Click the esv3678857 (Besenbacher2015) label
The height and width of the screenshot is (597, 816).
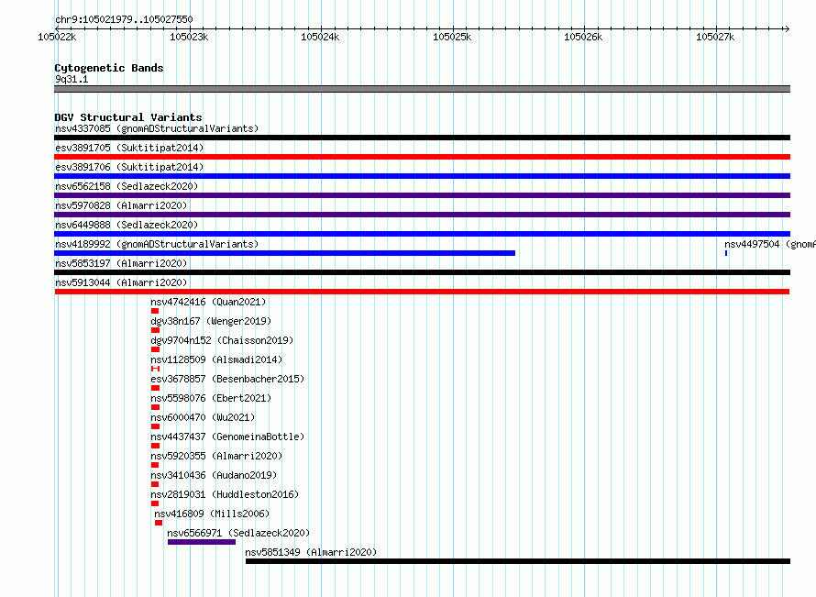(x=227, y=379)
